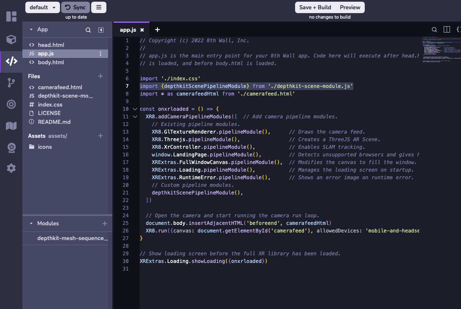Viewport: 461px width, 309px height.
Task: Open the hamburger menu beside Sync
Action: [98, 7]
